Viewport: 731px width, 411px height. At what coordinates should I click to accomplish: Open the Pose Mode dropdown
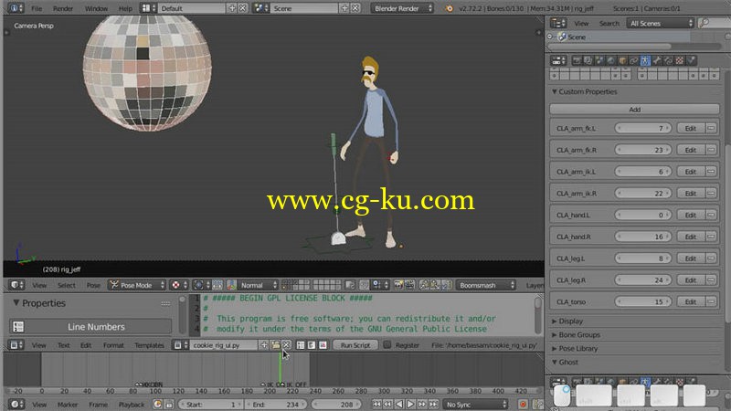click(137, 285)
